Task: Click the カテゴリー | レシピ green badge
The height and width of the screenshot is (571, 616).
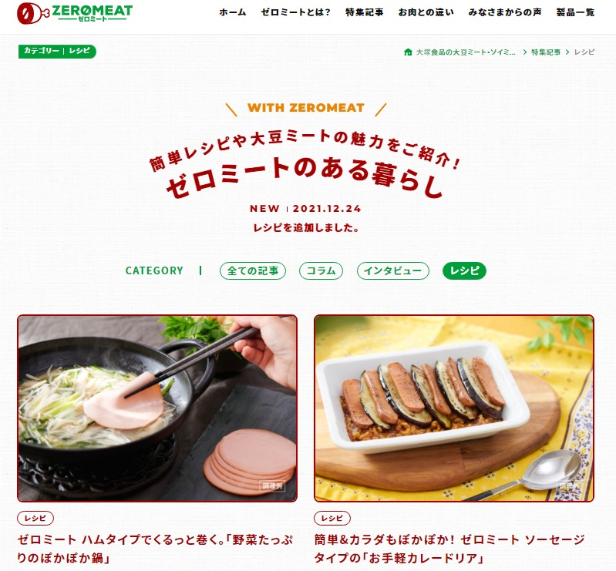Action: click(x=57, y=51)
